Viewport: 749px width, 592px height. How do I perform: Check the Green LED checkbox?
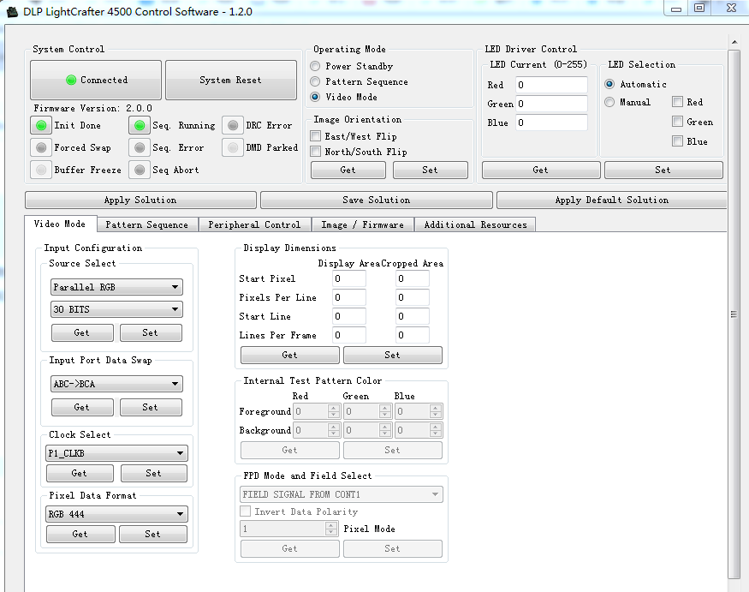[x=677, y=122]
